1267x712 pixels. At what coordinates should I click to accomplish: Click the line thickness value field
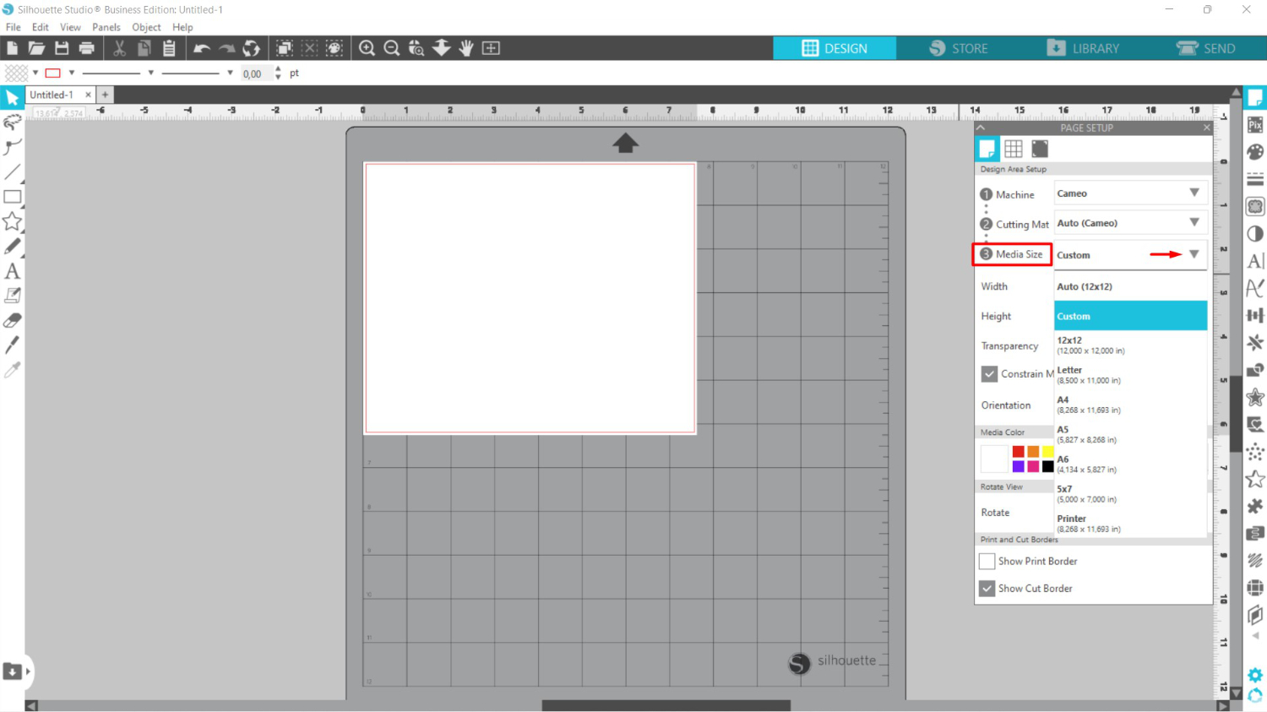pos(256,73)
